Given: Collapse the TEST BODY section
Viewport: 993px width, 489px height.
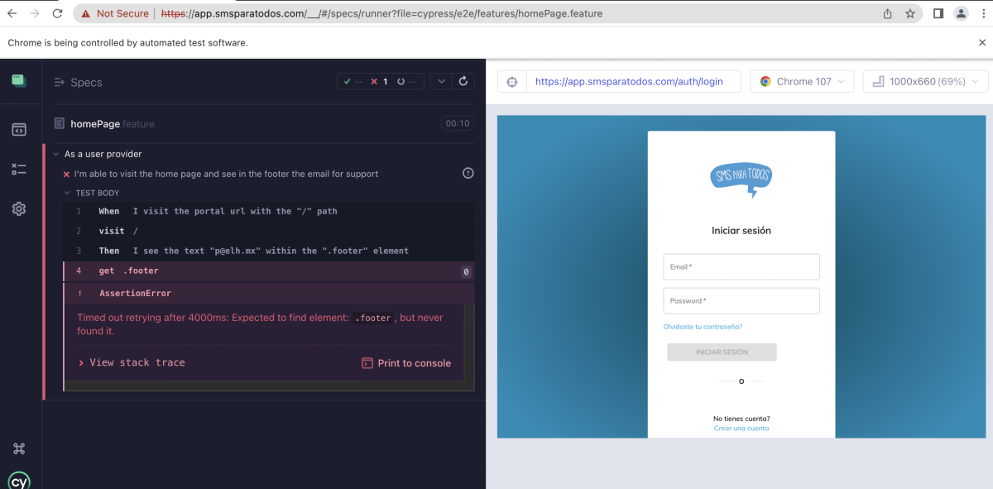Looking at the screenshot, I should point(67,192).
